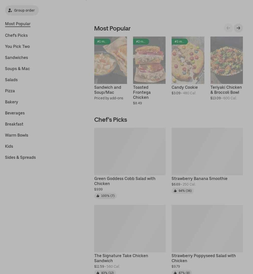The width and height of the screenshot is (253, 274).
Task: Go to Sandwiches section
Action: pos(16,57)
